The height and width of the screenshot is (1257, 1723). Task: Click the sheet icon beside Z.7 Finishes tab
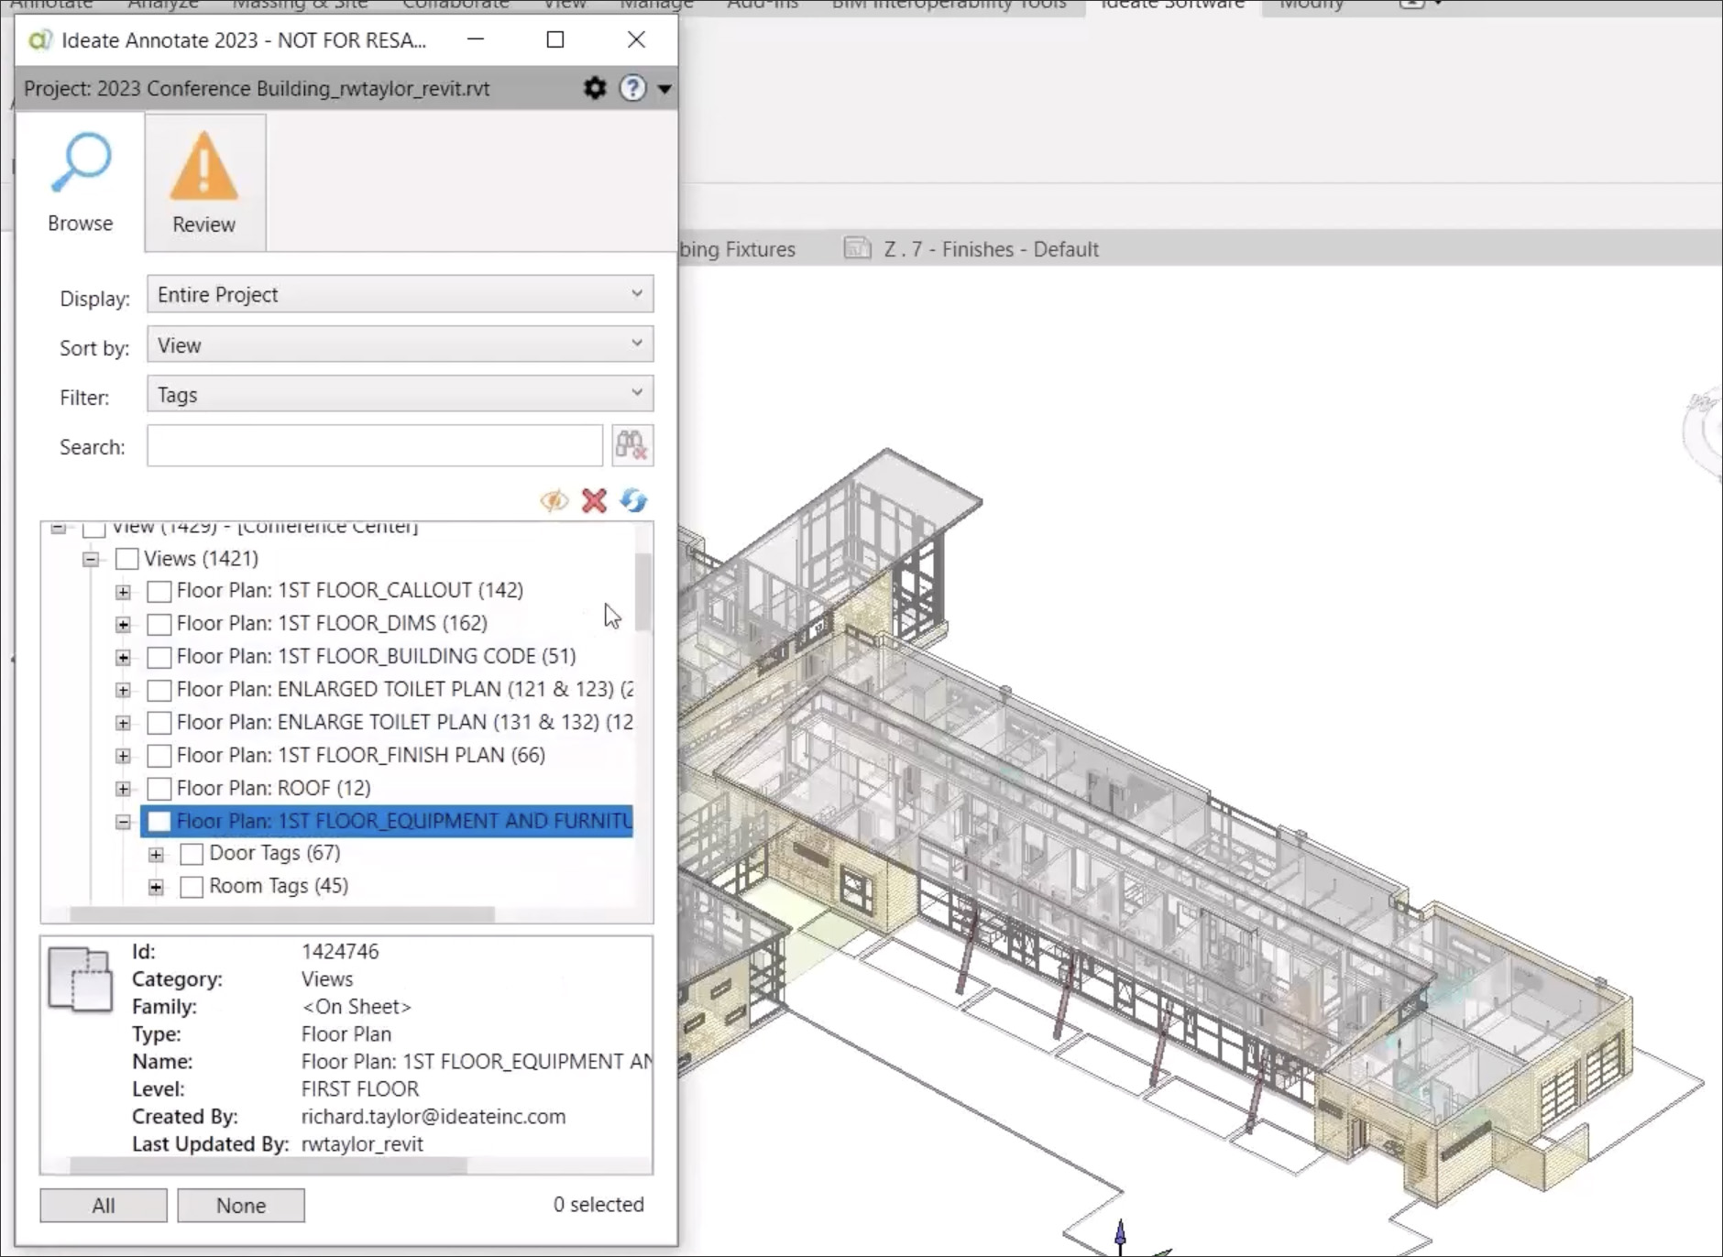(857, 248)
